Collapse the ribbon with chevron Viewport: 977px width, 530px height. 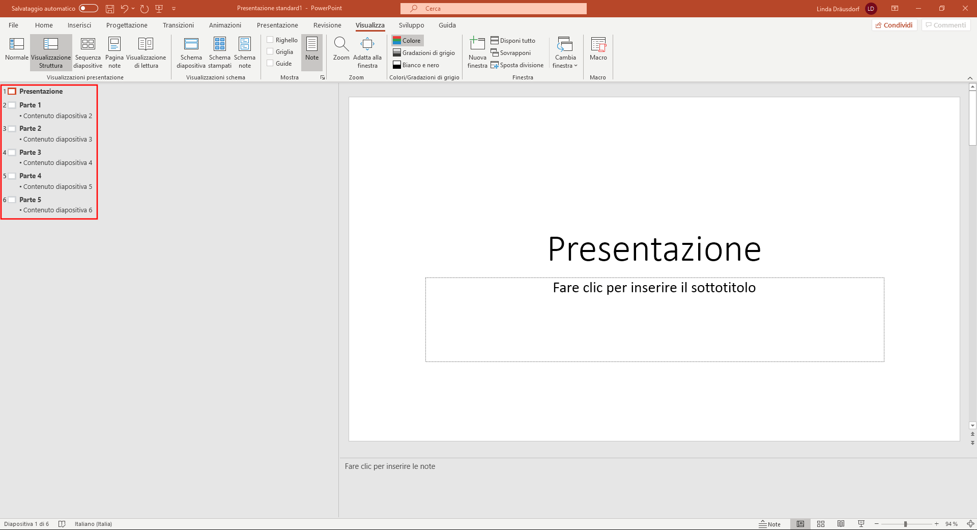click(970, 78)
